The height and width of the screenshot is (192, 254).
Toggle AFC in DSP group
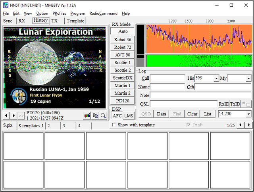tap(117, 116)
